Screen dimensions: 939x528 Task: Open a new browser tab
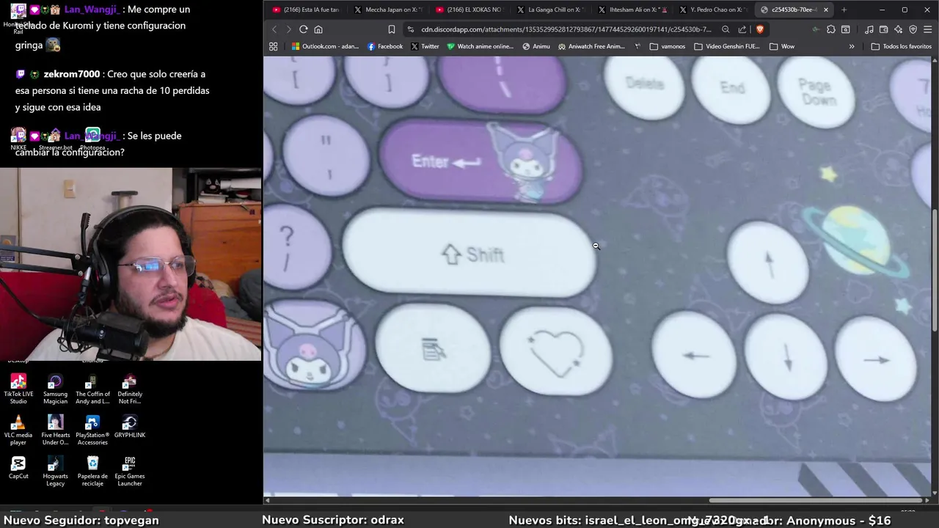pos(844,10)
